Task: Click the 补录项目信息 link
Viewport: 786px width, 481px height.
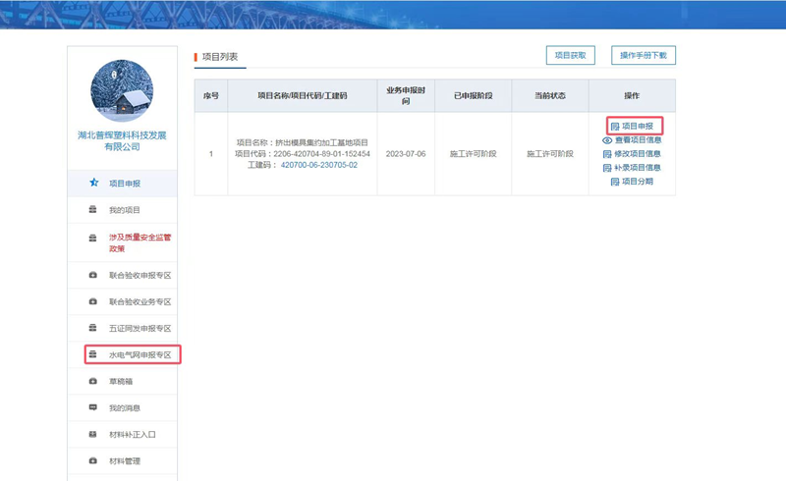Action: tap(638, 168)
